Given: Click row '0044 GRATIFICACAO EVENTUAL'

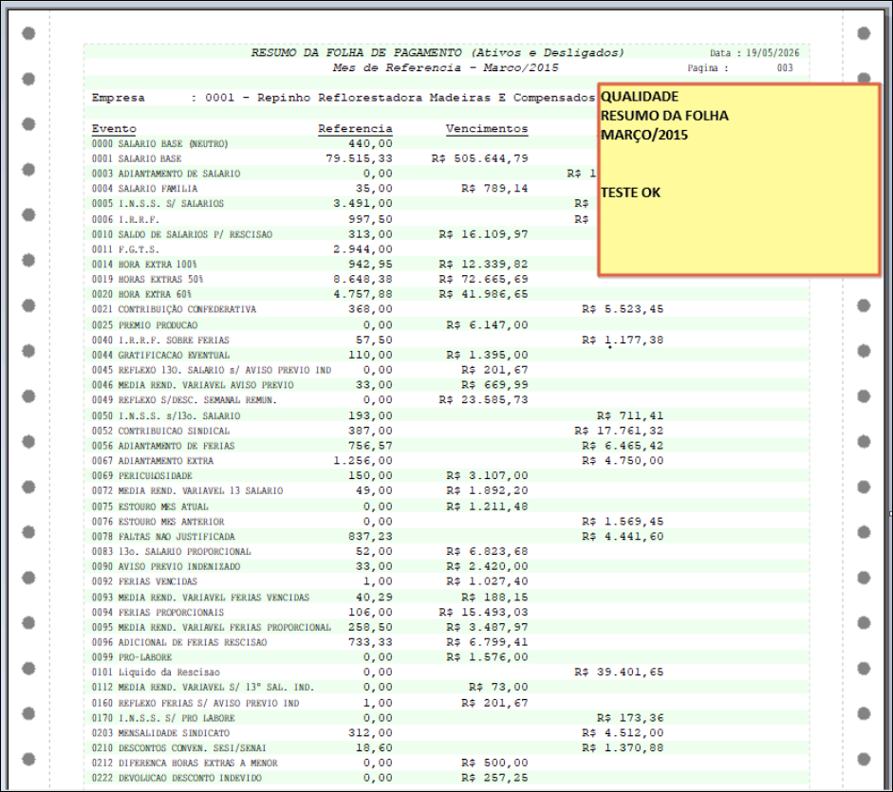Looking at the screenshot, I should (x=160, y=356).
